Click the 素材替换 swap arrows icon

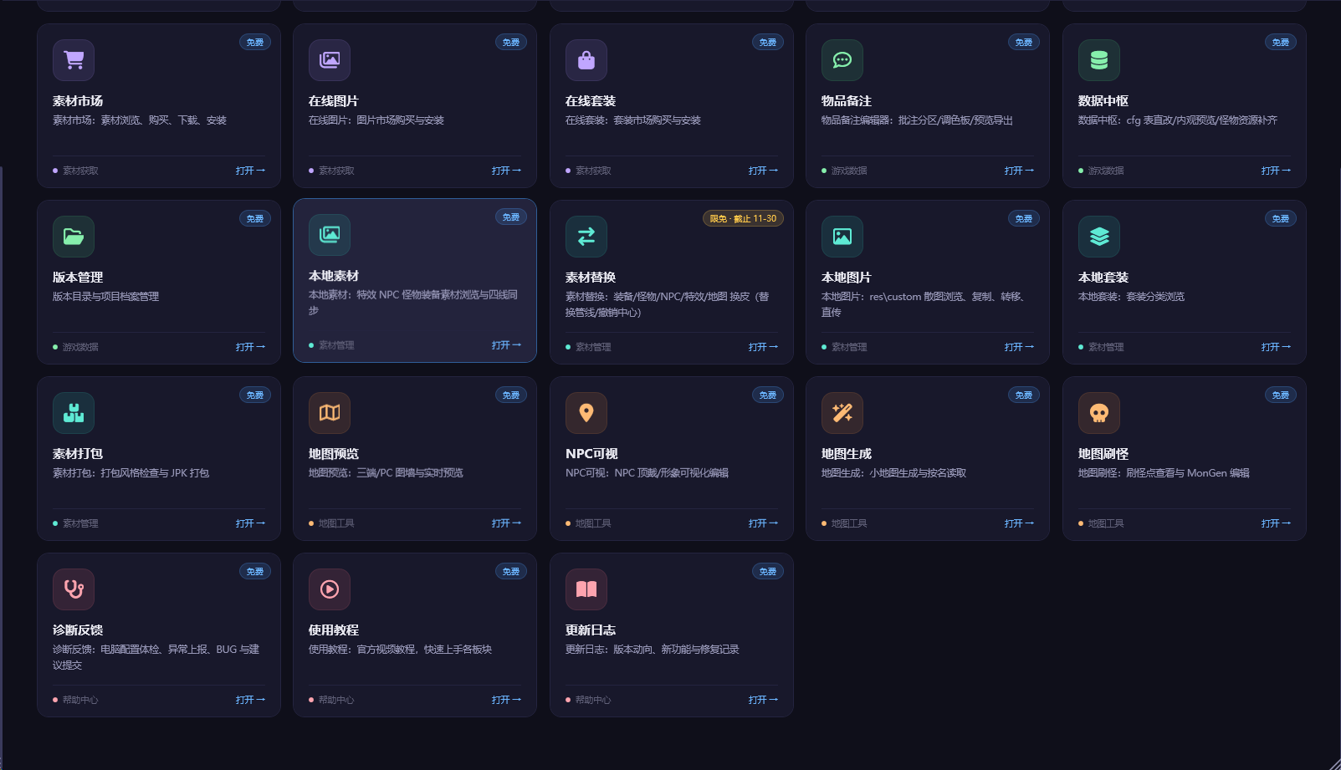[x=586, y=237]
